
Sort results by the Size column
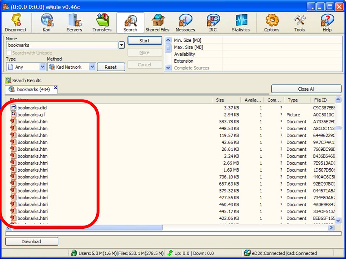226,100
